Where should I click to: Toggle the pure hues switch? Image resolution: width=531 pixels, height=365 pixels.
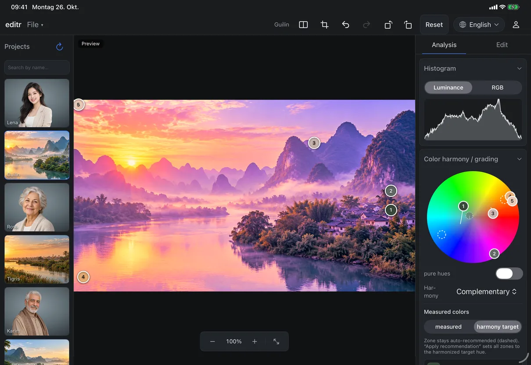coord(509,274)
